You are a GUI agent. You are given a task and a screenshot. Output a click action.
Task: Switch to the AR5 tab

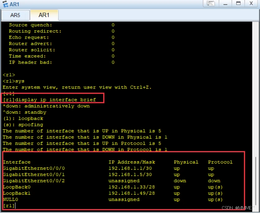[15, 15]
